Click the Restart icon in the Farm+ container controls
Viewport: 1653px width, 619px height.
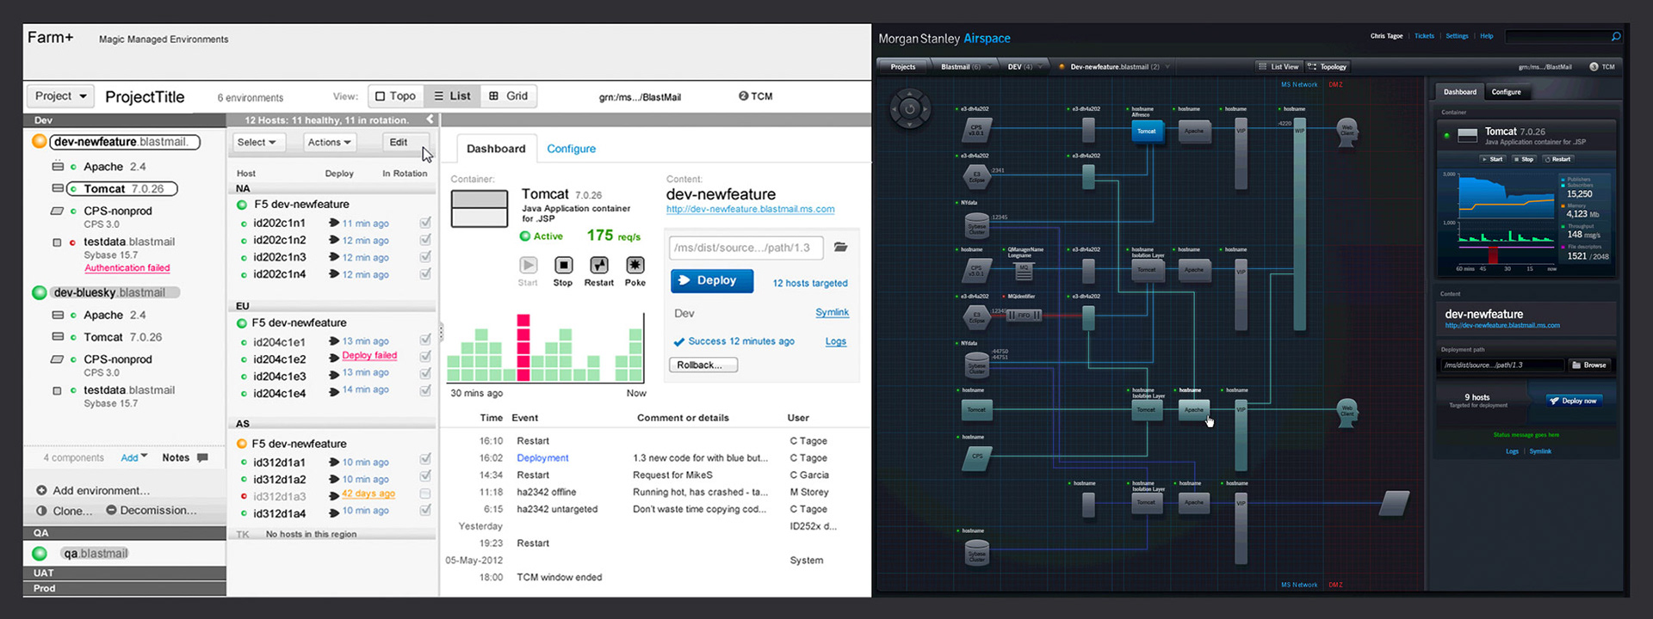click(x=599, y=265)
